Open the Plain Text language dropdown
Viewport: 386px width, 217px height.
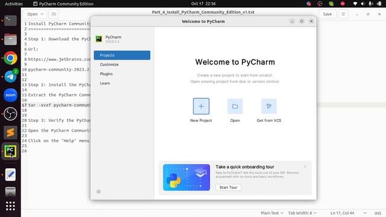point(272,213)
